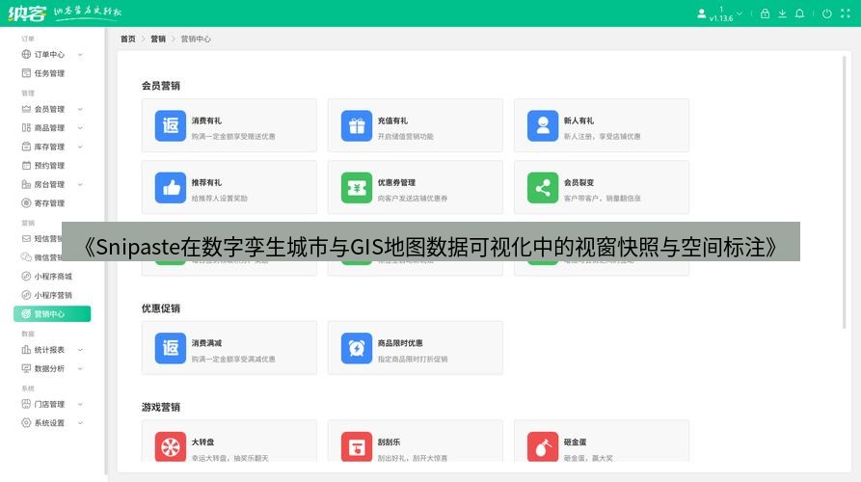Open 寄存管理 in the sidebar
Image resolution: width=861 pixels, height=482 pixels.
(x=52, y=203)
